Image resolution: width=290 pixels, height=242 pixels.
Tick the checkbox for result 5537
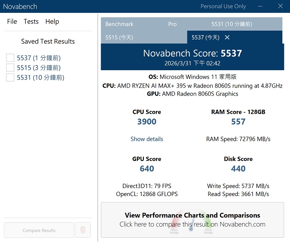point(10,58)
